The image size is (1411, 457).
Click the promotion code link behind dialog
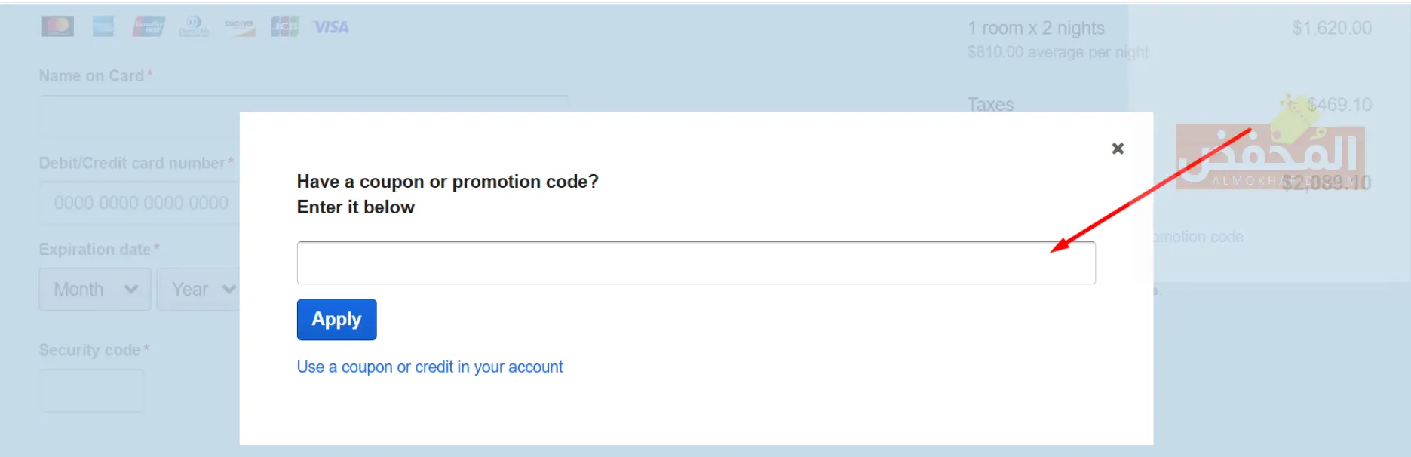pyautogui.click(x=1198, y=237)
